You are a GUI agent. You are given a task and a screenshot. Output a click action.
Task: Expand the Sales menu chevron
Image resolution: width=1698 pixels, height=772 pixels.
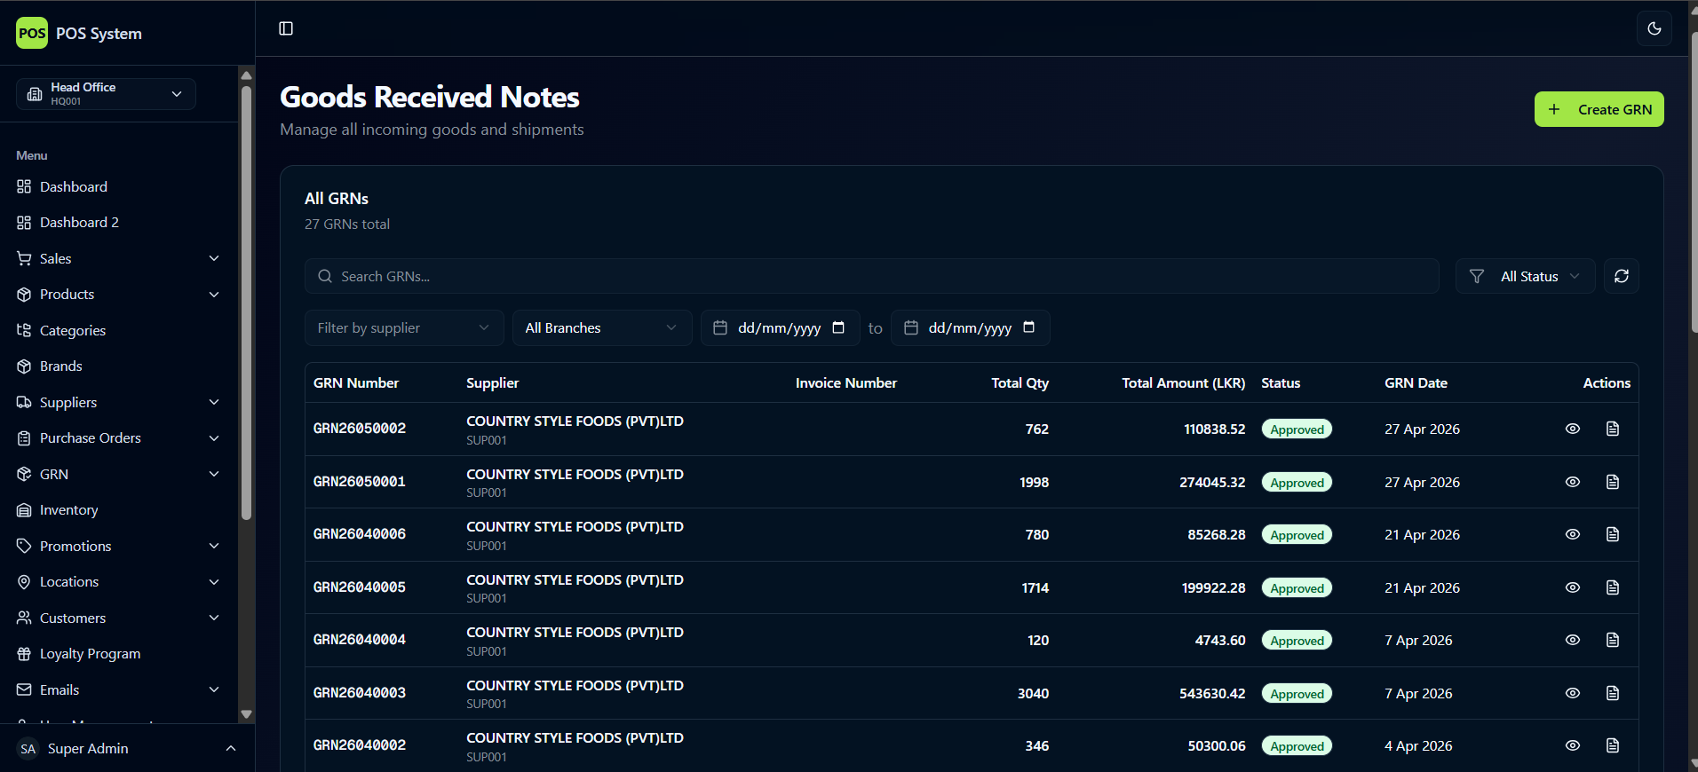[x=214, y=258]
